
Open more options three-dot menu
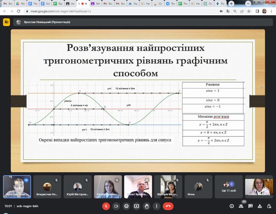(x=157, y=207)
